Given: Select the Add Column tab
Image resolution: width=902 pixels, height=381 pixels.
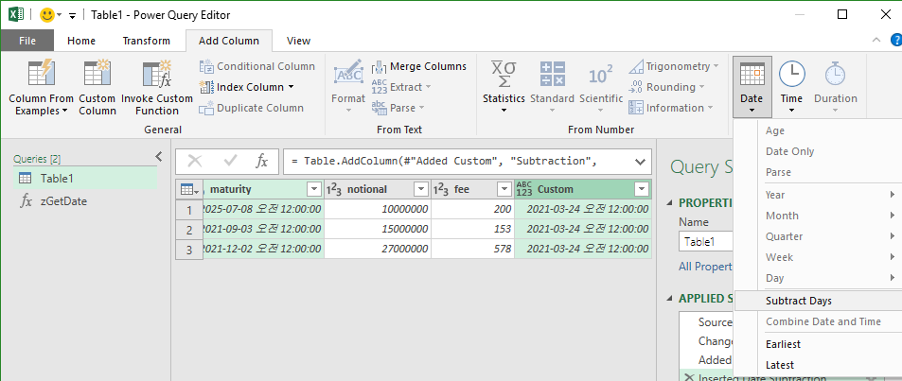Looking at the screenshot, I should point(229,41).
